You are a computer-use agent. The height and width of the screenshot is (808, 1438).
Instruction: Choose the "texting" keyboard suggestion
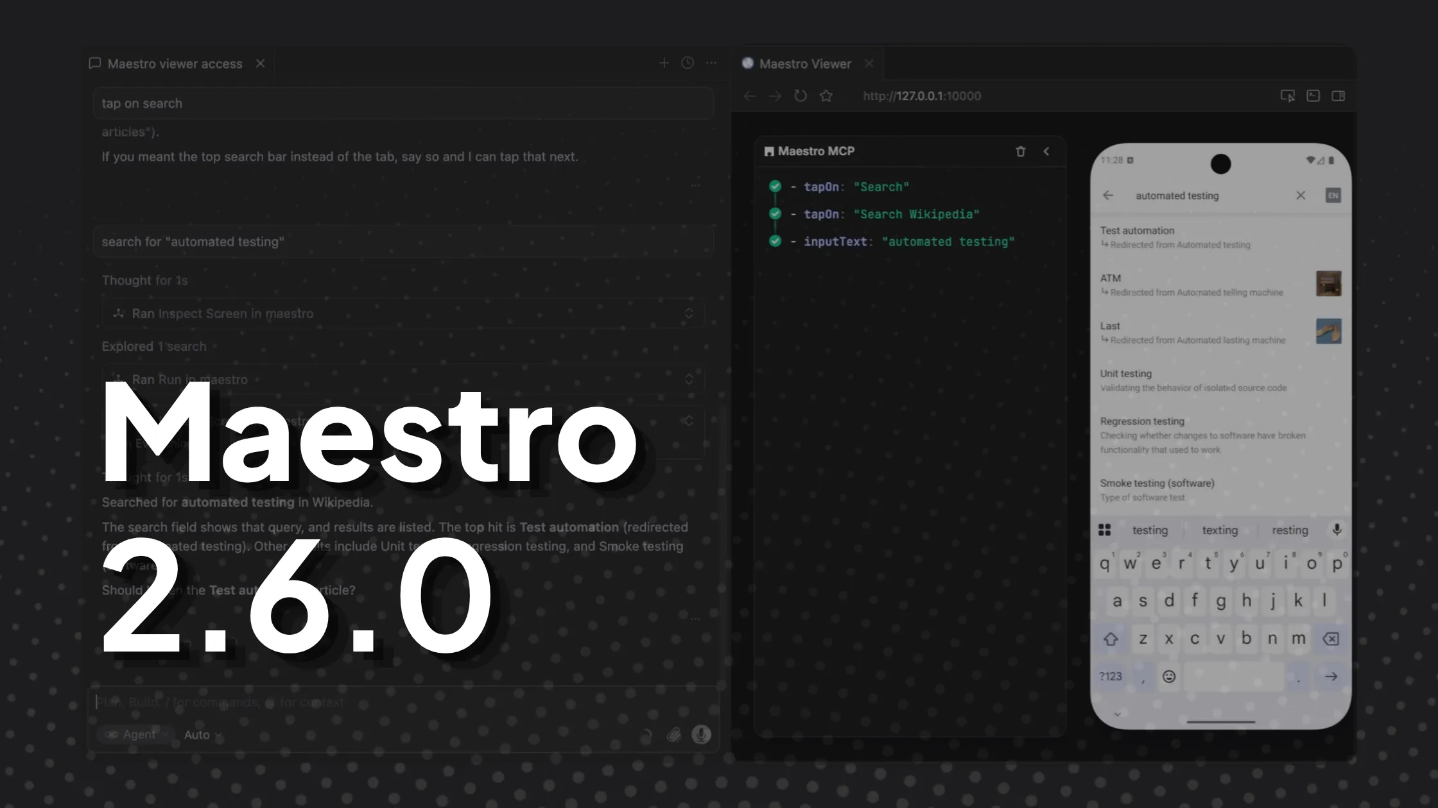[x=1220, y=530]
